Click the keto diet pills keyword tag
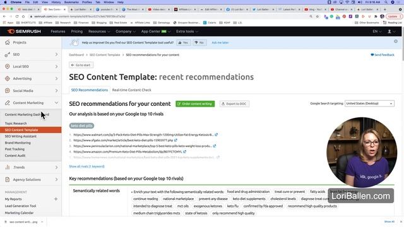404x227 pixels. (x=81, y=125)
